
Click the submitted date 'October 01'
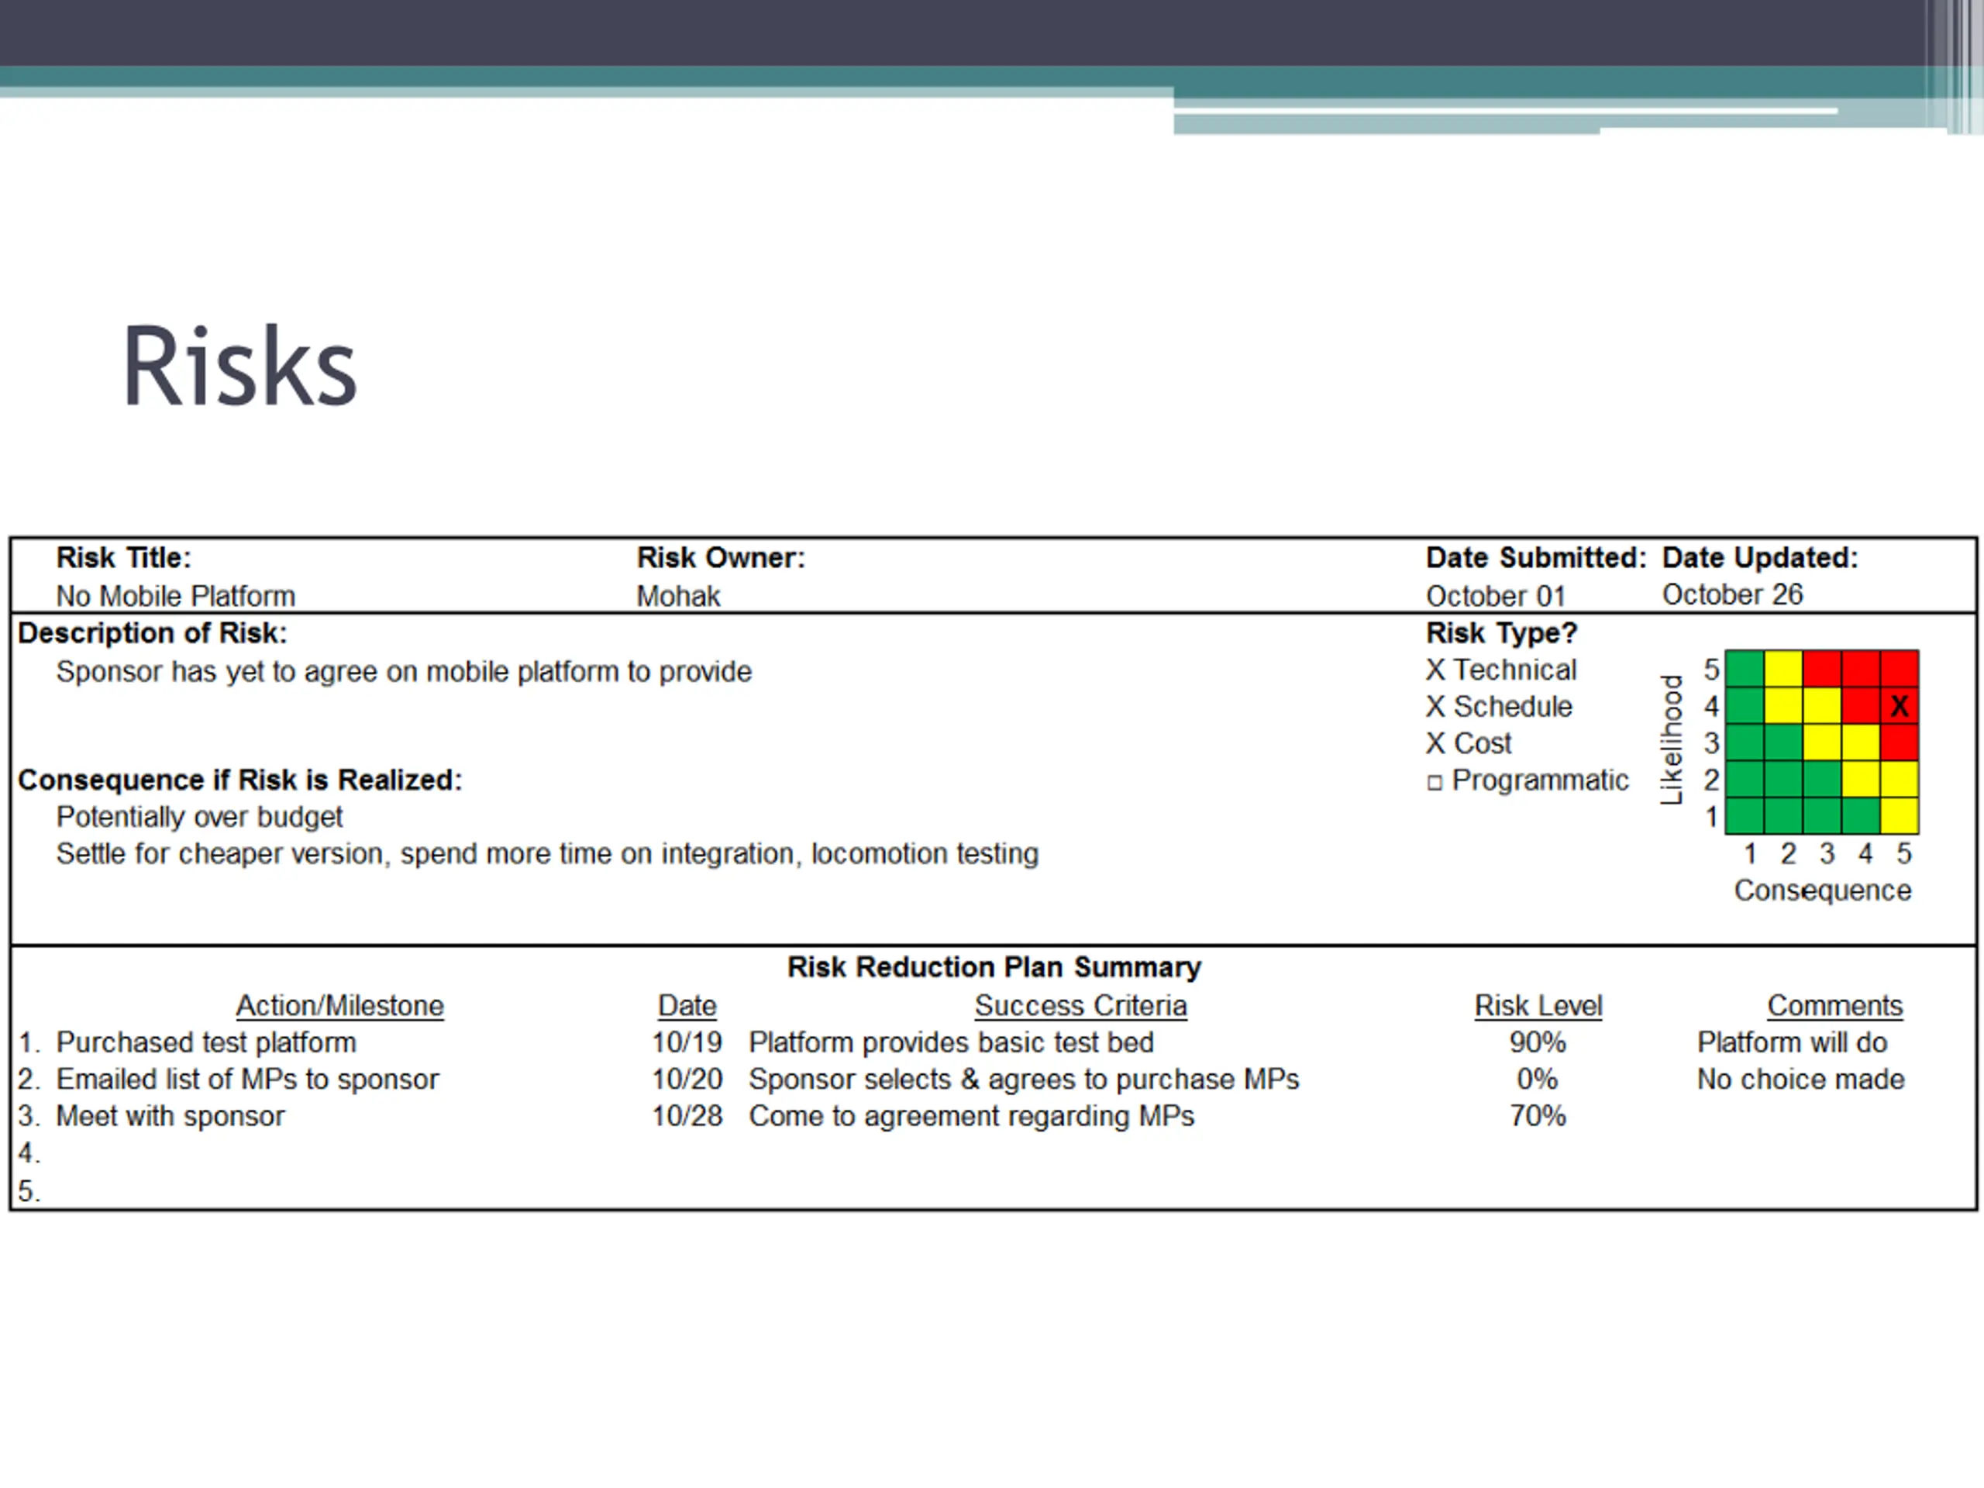[x=1495, y=597]
